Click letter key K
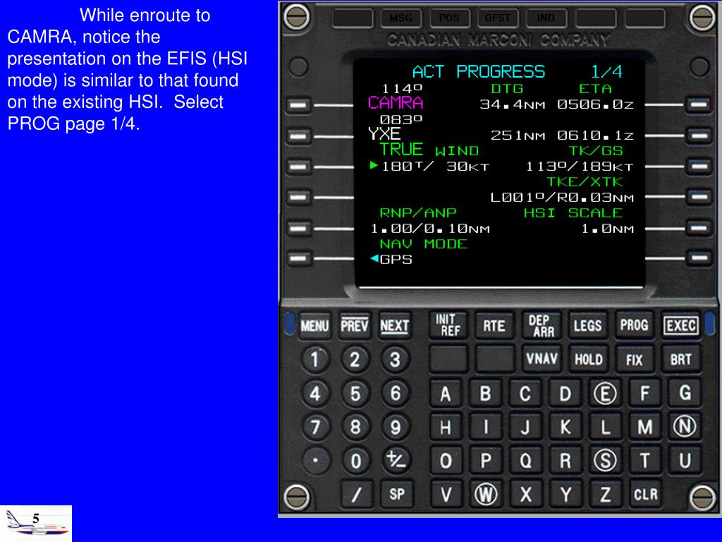The image size is (722, 542). coord(565,427)
